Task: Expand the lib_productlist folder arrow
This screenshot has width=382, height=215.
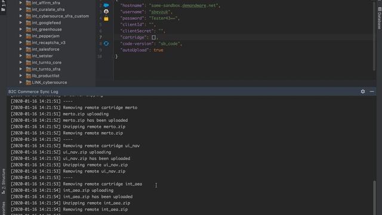Action: tap(21, 75)
